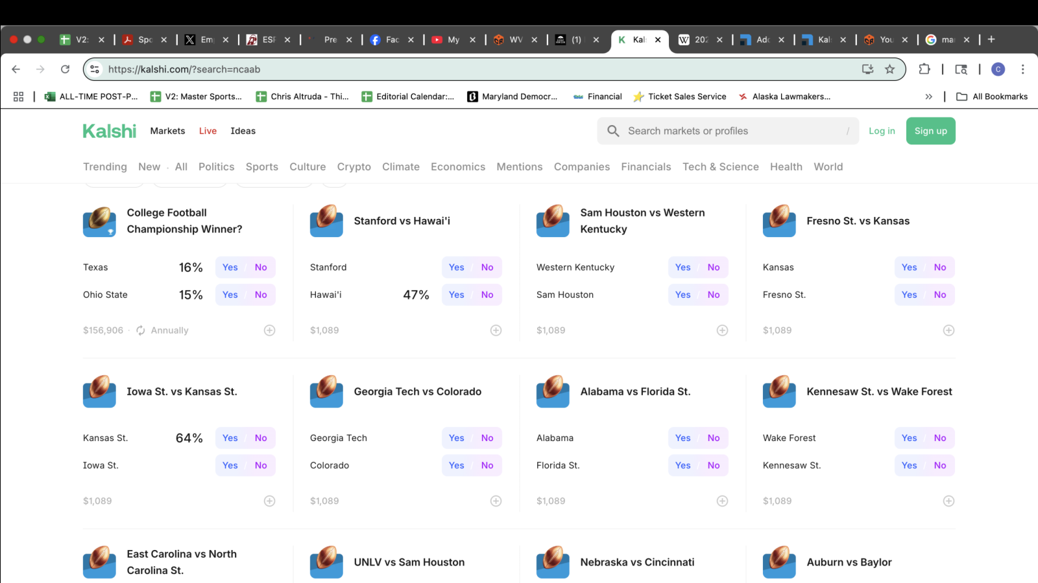
Task: Open the East Carolina vs North Carolina St. market
Action: pyautogui.click(x=182, y=562)
